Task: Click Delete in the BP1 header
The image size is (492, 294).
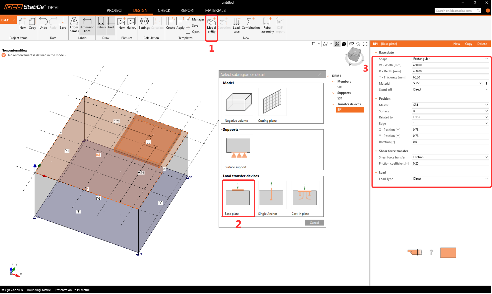Action: click(x=482, y=44)
